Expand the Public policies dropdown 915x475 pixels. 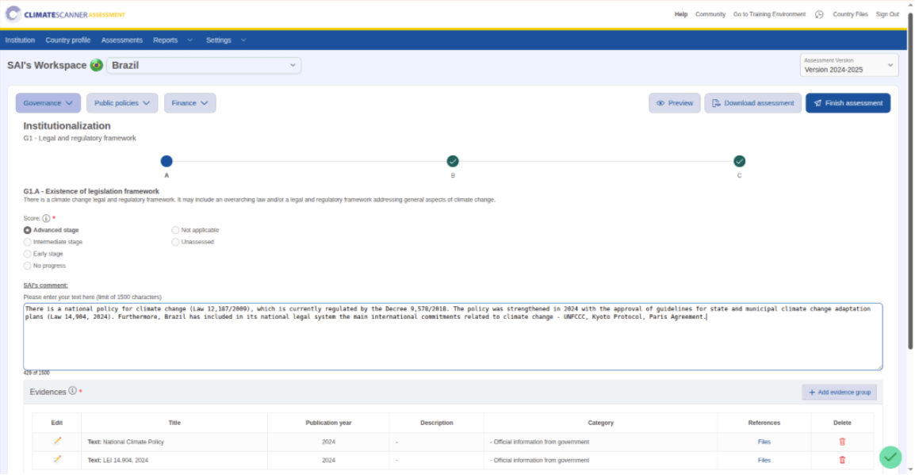click(122, 103)
